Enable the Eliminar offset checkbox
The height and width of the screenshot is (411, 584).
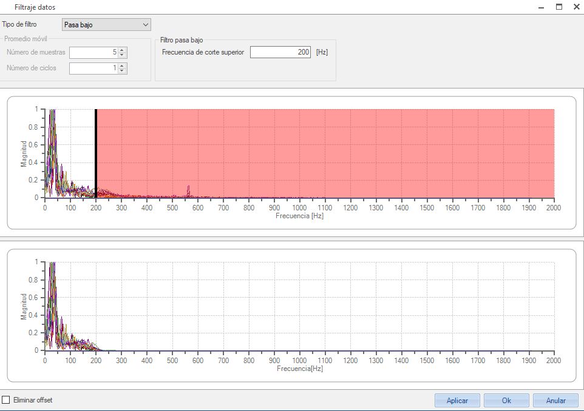pos(6,400)
